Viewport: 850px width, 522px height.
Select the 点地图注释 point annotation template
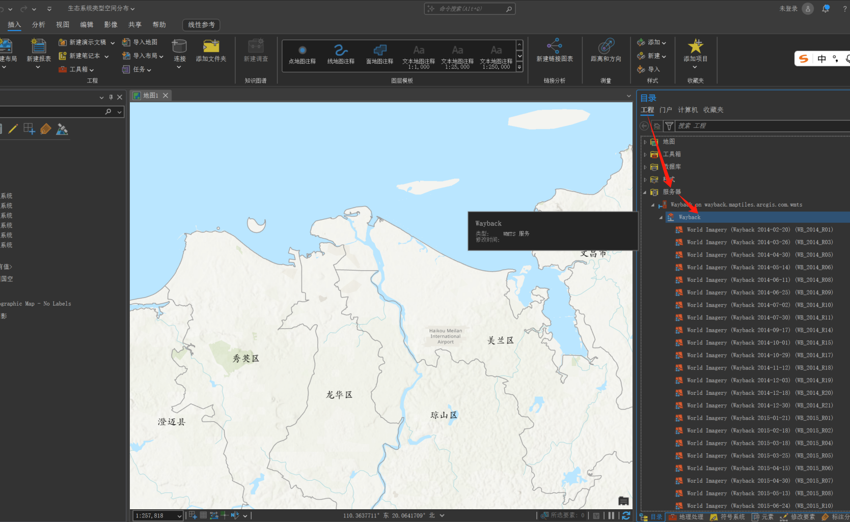(302, 53)
